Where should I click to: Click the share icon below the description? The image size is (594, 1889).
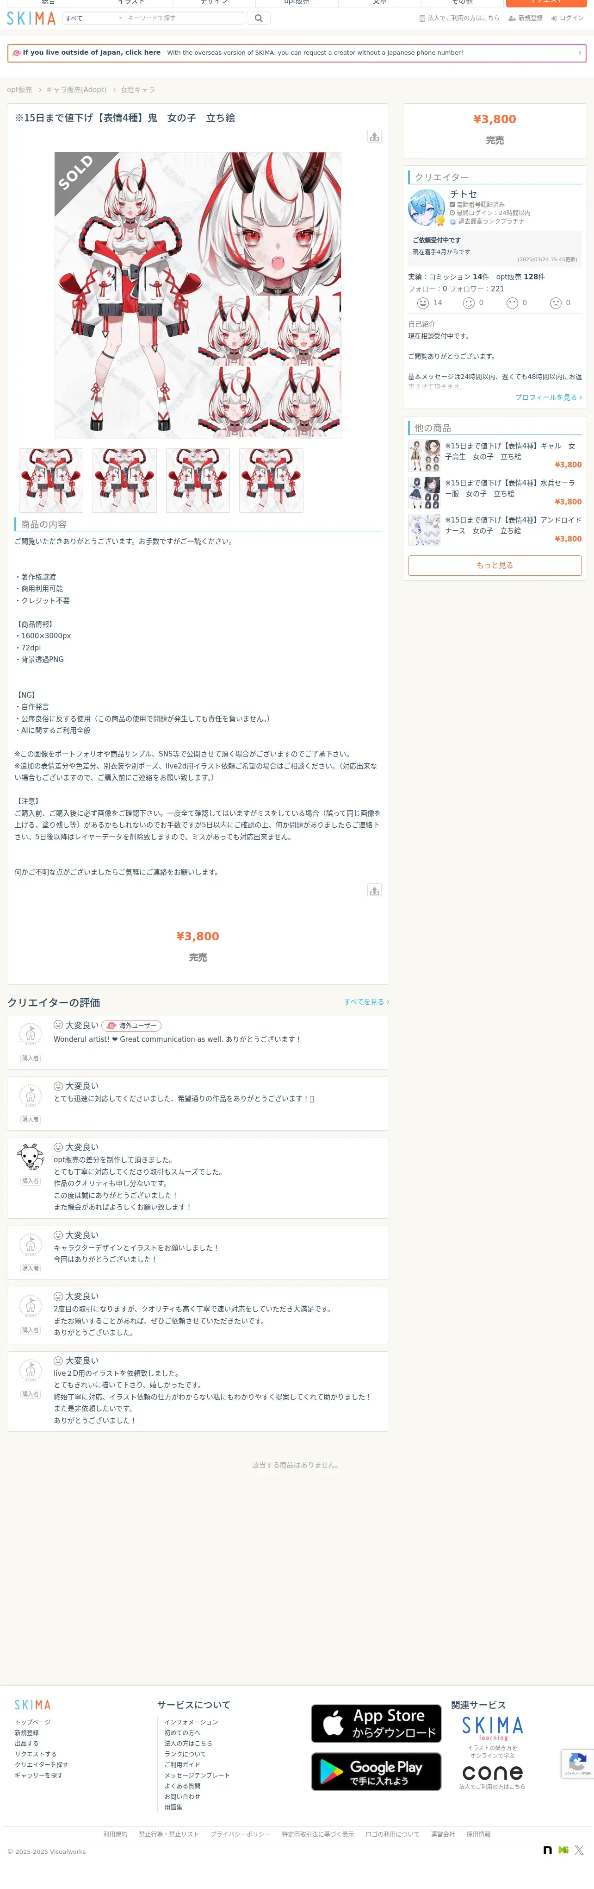374,890
